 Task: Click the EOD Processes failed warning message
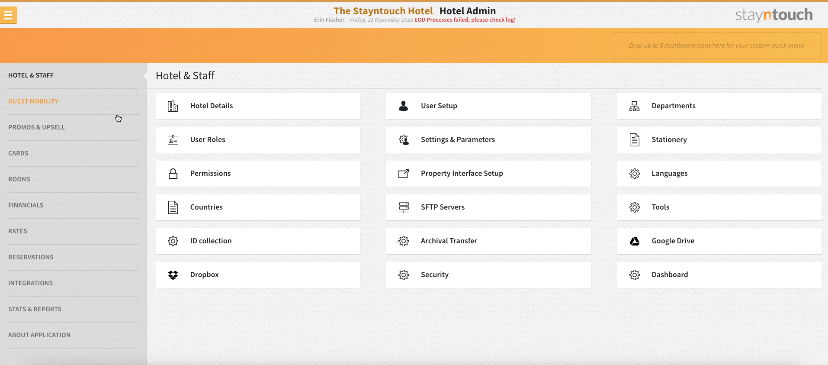(x=465, y=20)
